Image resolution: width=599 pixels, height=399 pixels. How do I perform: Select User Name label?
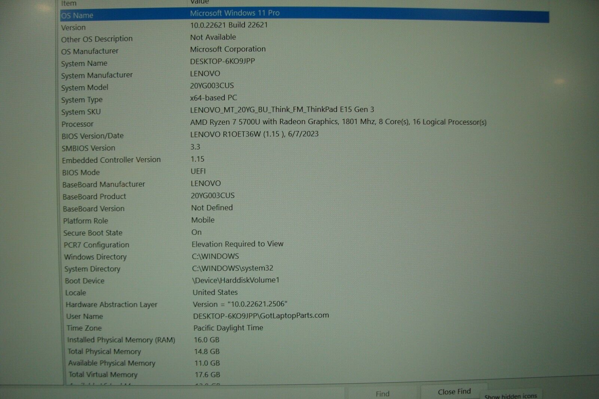[85, 316]
